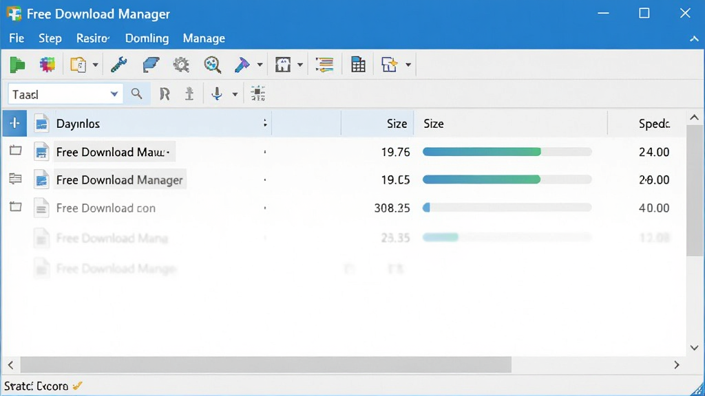Click the star-marked window toolbar icon
This screenshot has height=396, width=705.
click(390, 65)
